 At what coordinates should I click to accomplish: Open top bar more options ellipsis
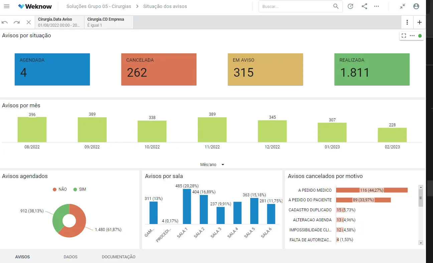[377, 6]
